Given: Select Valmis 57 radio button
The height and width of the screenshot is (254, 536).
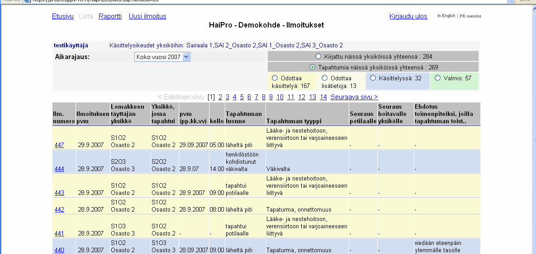Looking at the screenshot, I should pos(437,78).
